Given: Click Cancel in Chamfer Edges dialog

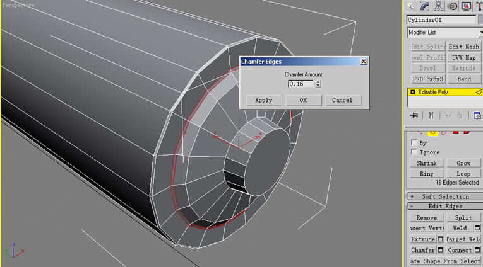Looking at the screenshot, I should click(342, 100).
